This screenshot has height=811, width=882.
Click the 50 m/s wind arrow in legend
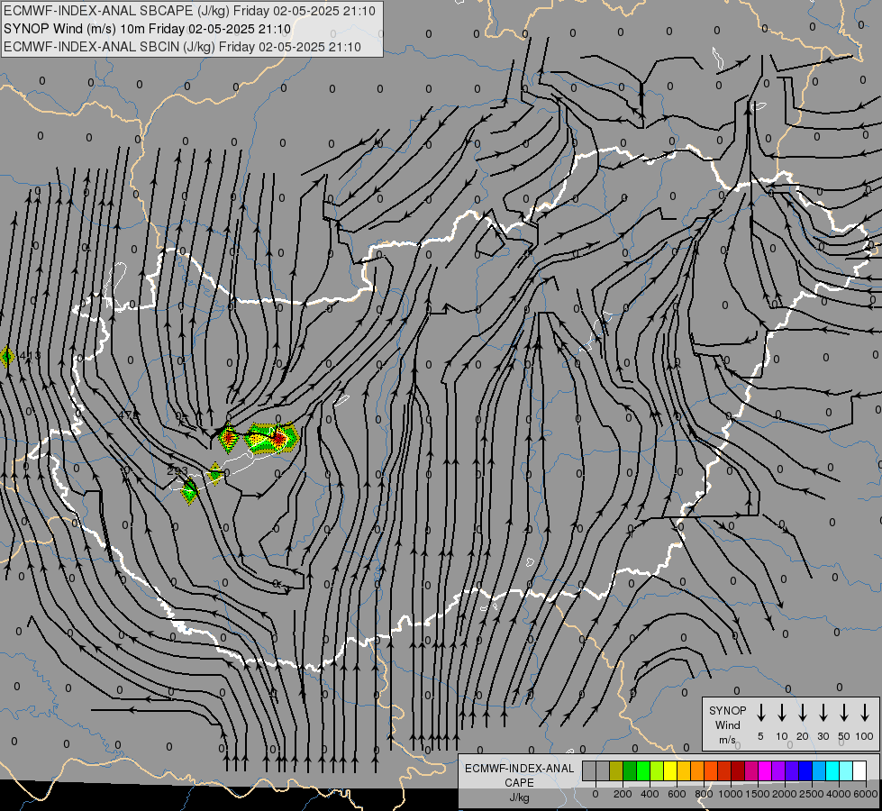(x=844, y=712)
